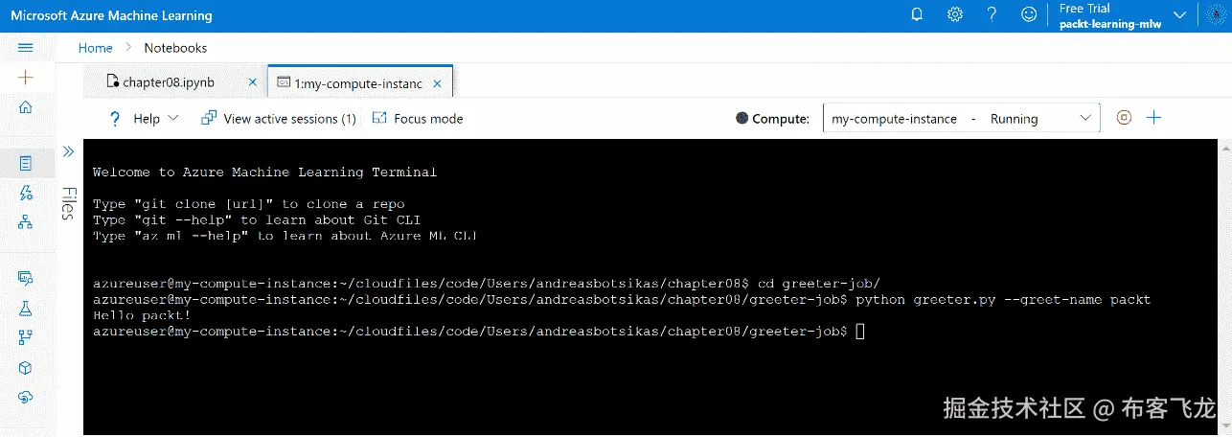
Task: Click the vertical Files label
Action: tap(68, 203)
